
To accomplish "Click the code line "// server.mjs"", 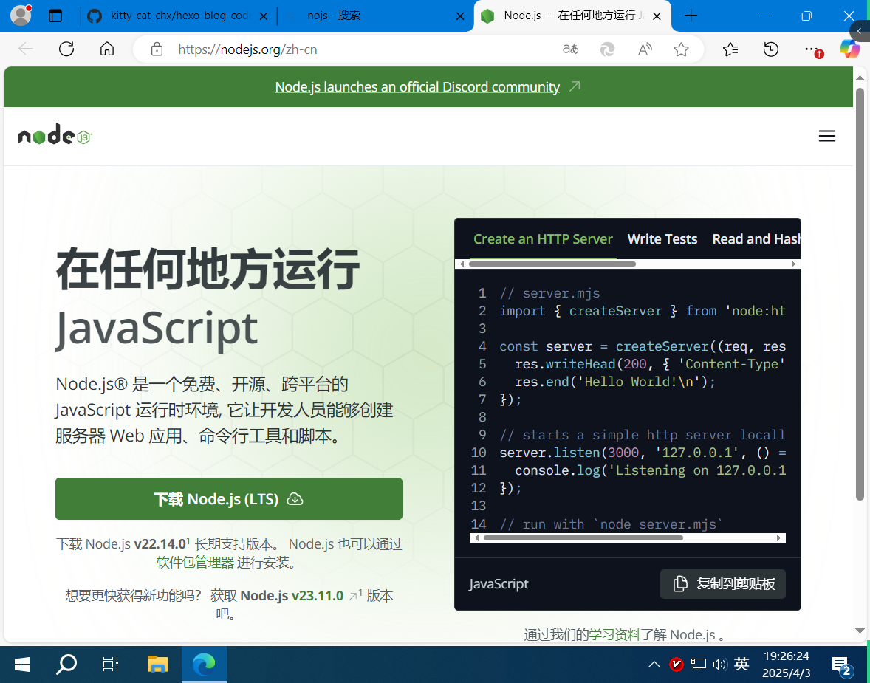I will point(550,293).
